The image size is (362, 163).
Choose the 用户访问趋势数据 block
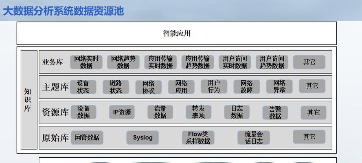tap(272, 62)
